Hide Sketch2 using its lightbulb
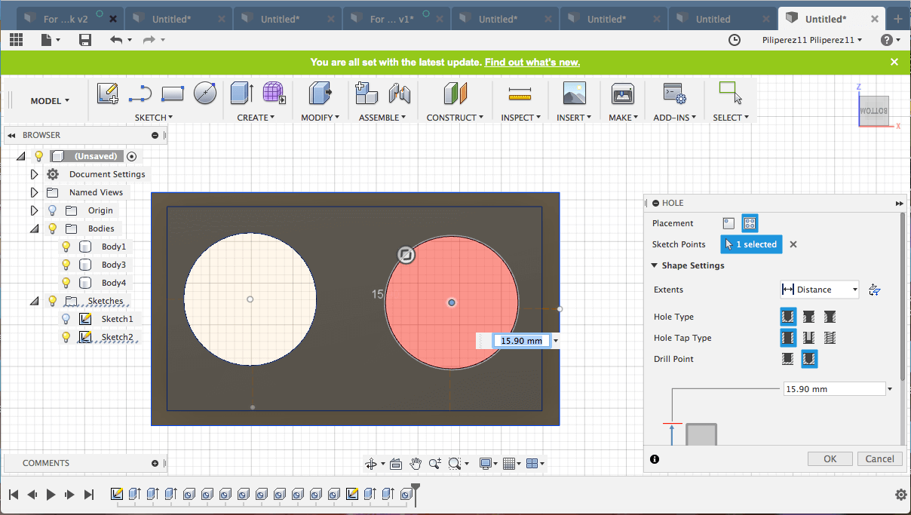911x515 pixels. 66,337
